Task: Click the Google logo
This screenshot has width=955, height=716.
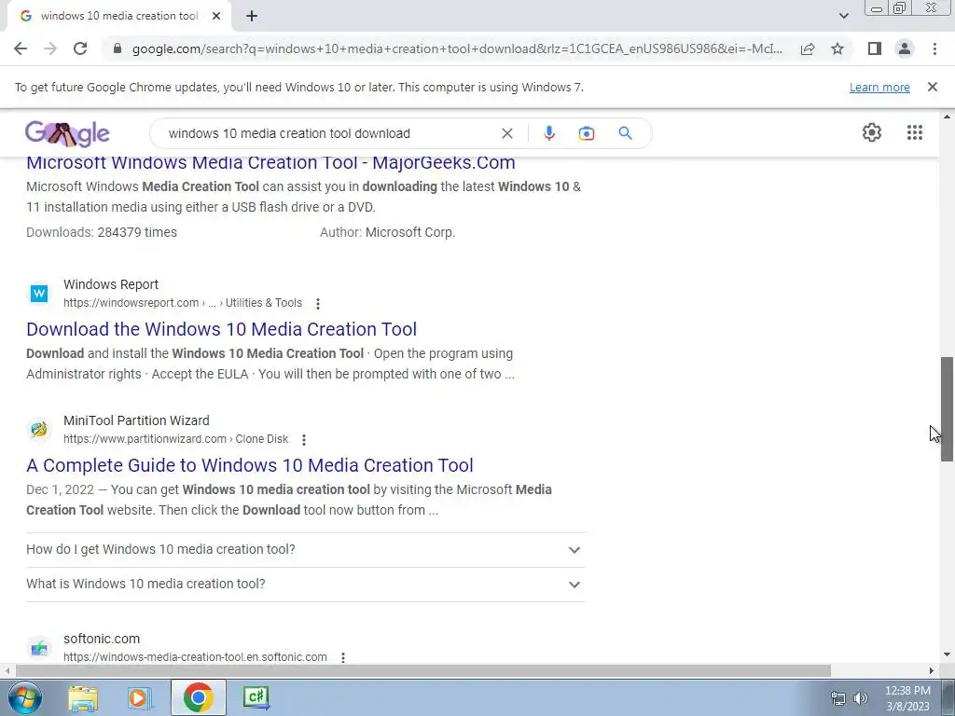Action: coord(67,134)
